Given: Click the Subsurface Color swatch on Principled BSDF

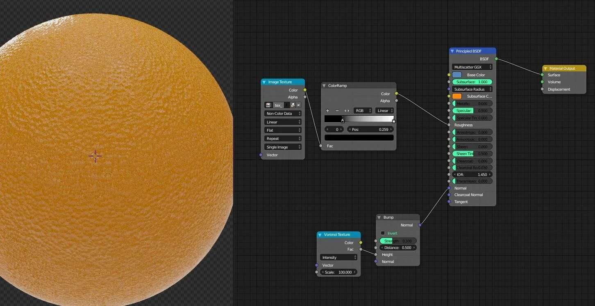Looking at the screenshot, I should 456,96.
